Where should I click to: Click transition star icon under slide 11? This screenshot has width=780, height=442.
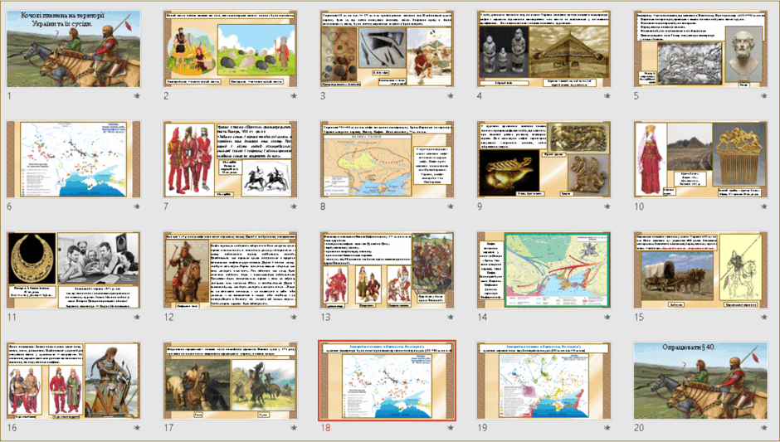[x=137, y=318]
